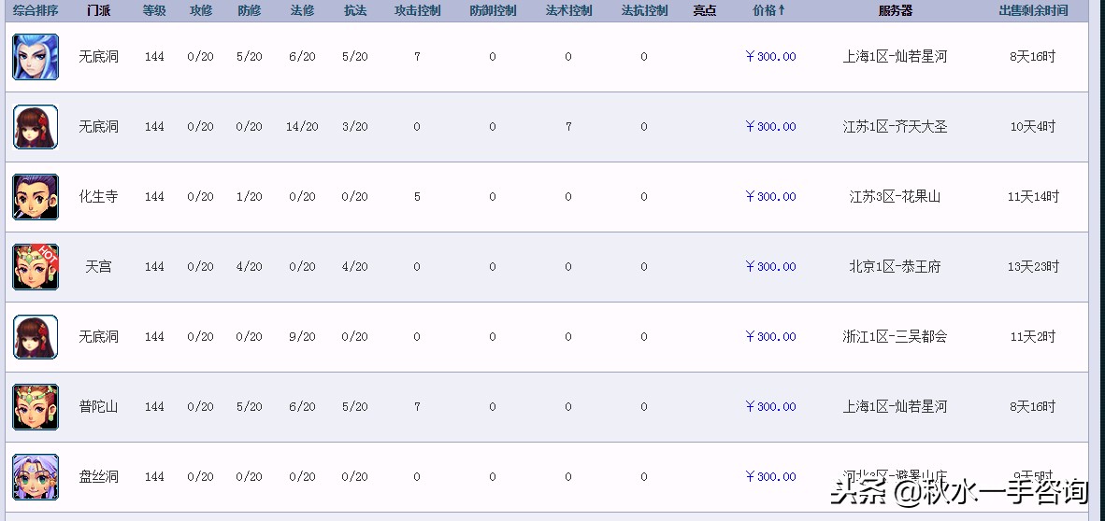
Task: Select the 化生寺 character avatar
Action: click(x=36, y=197)
